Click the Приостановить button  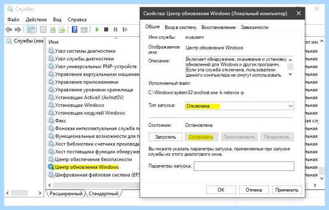coord(239,137)
